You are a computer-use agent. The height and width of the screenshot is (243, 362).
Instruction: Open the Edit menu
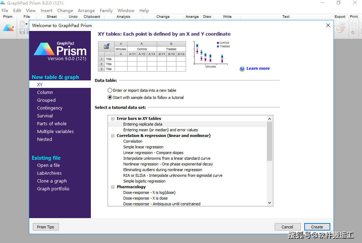[17, 11]
